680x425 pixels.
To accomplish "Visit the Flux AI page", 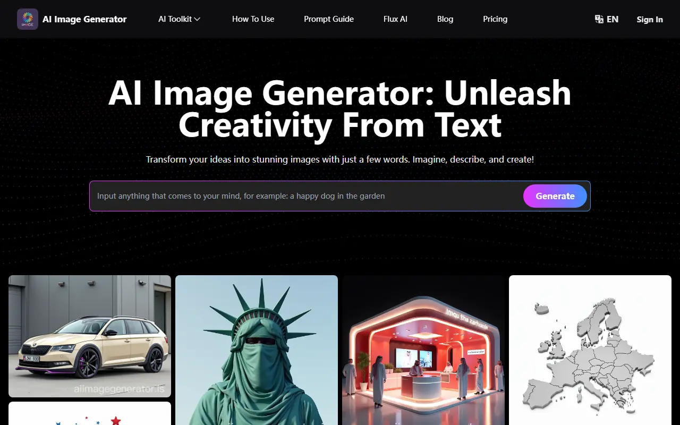I will click(395, 19).
